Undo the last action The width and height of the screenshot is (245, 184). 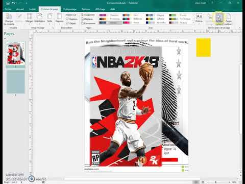click(x=14, y=3)
